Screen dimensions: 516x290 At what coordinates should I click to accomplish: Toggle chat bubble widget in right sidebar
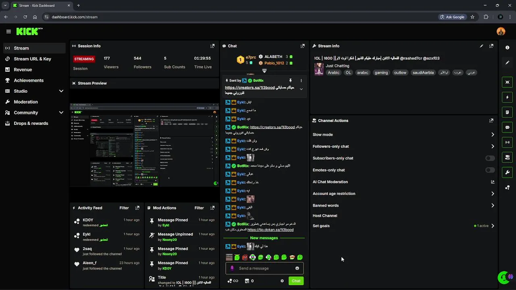click(x=508, y=127)
